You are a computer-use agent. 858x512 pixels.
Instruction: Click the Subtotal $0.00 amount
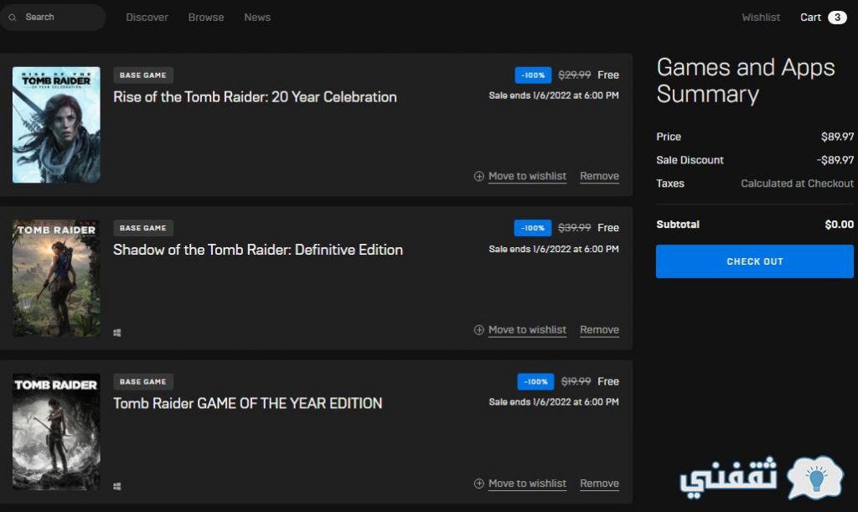[839, 225]
